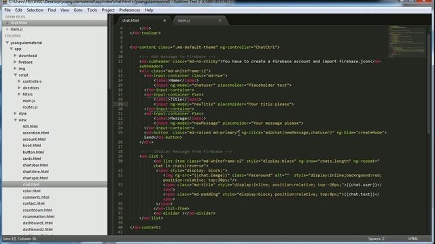The width and height of the screenshot is (435, 244).
Task: Open the Find menu
Action: tap(52, 10)
